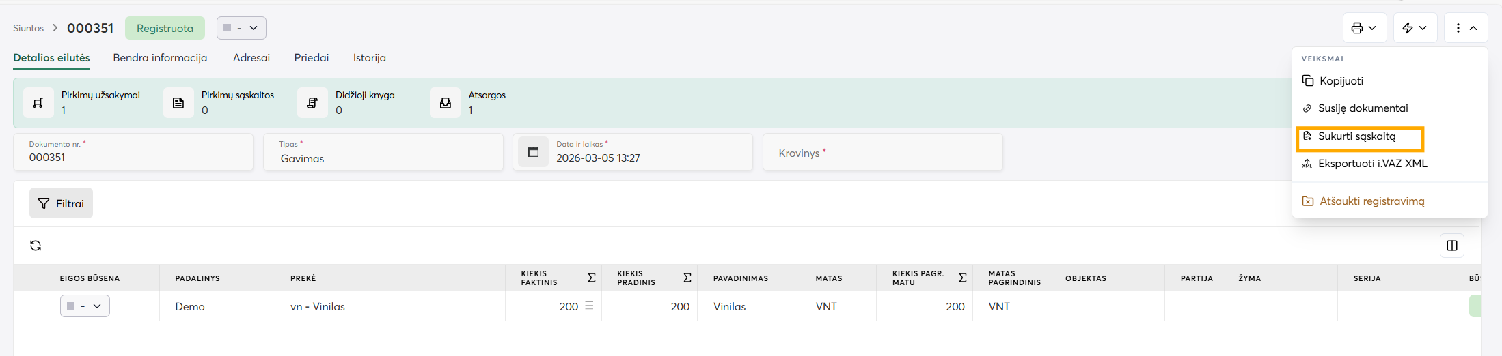The image size is (1502, 356).
Task: Click the Pirkimų užsakymai cart icon
Action: coord(38,103)
